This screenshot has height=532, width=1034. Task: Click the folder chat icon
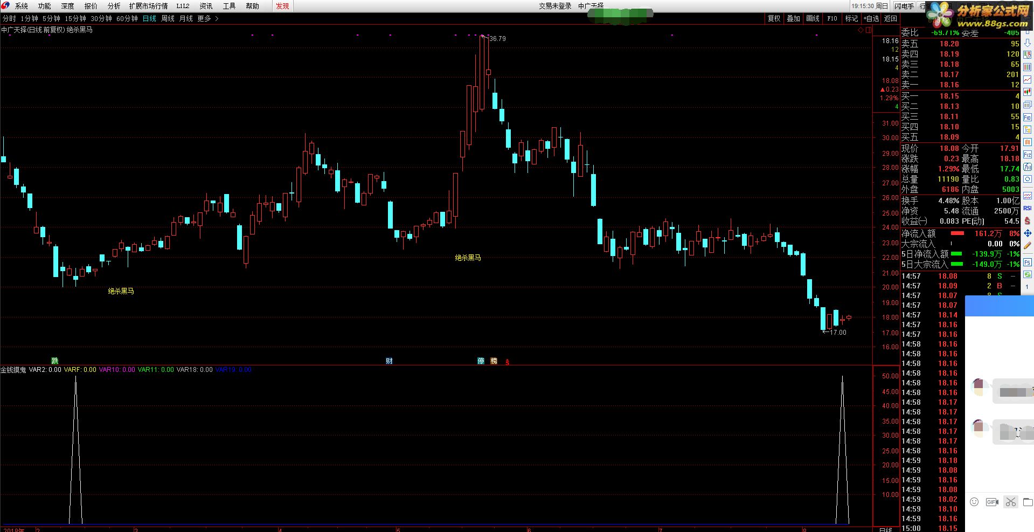pyautogui.click(x=1028, y=502)
